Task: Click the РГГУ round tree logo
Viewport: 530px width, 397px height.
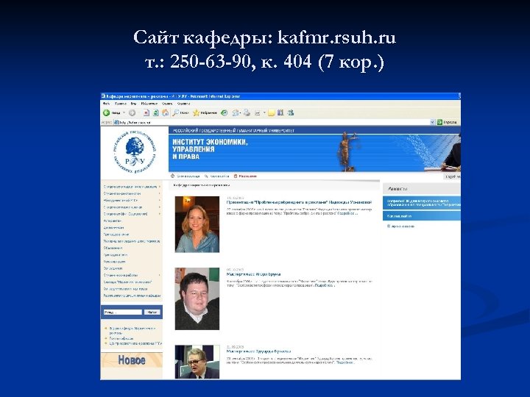Action: (x=135, y=152)
